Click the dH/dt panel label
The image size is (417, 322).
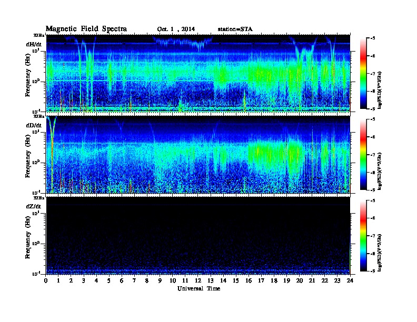(x=34, y=44)
